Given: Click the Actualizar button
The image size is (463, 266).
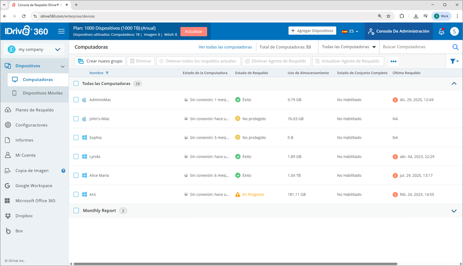Looking at the screenshot, I should [194, 31].
